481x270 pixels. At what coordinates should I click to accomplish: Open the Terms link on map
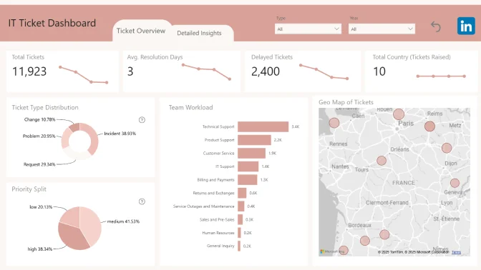pos(456,252)
